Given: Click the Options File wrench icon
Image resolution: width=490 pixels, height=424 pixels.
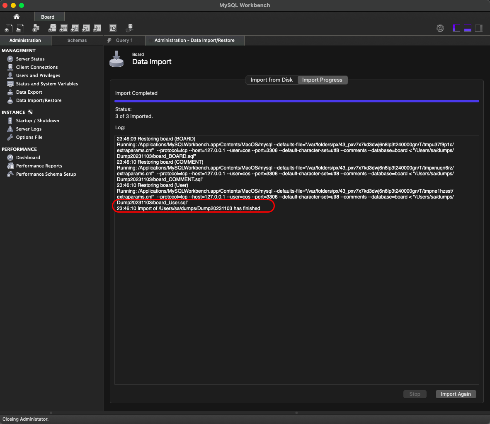Looking at the screenshot, I should 10,137.
